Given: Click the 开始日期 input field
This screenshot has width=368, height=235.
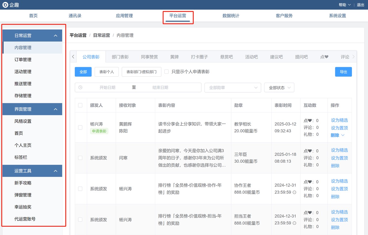Looking at the screenshot, I should click(x=108, y=88).
